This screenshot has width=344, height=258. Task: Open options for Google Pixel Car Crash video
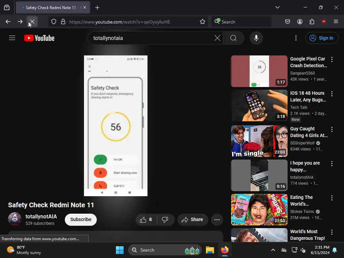(x=332, y=59)
